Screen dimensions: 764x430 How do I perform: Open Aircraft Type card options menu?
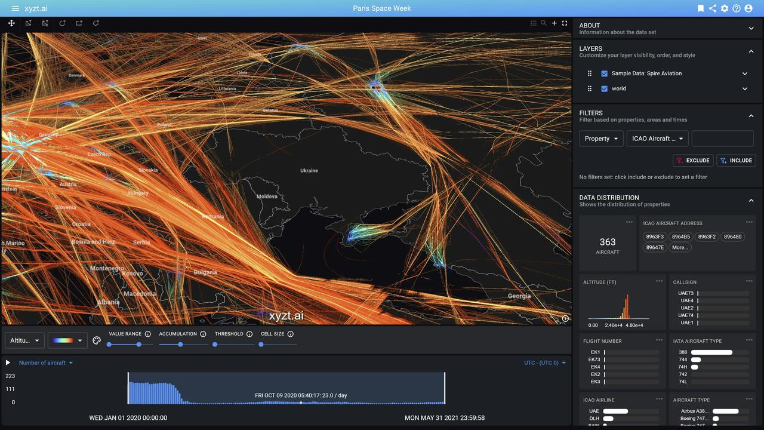click(749, 399)
